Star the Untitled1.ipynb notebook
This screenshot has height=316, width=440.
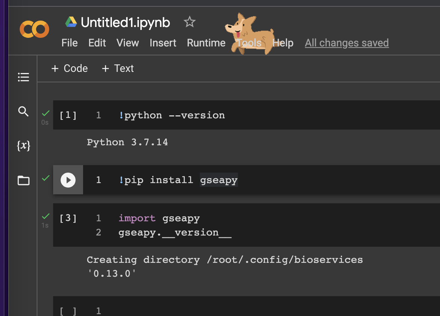190,22
